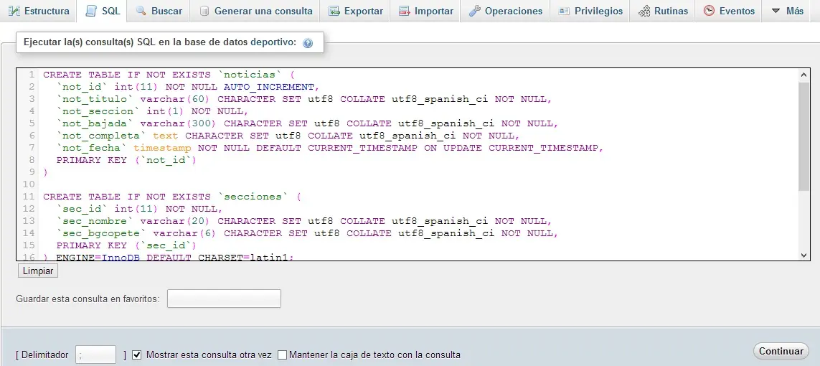Click ENGINE=InnoDB text on line 16
This screenshot has height=366, width=820.
point(98,257)
